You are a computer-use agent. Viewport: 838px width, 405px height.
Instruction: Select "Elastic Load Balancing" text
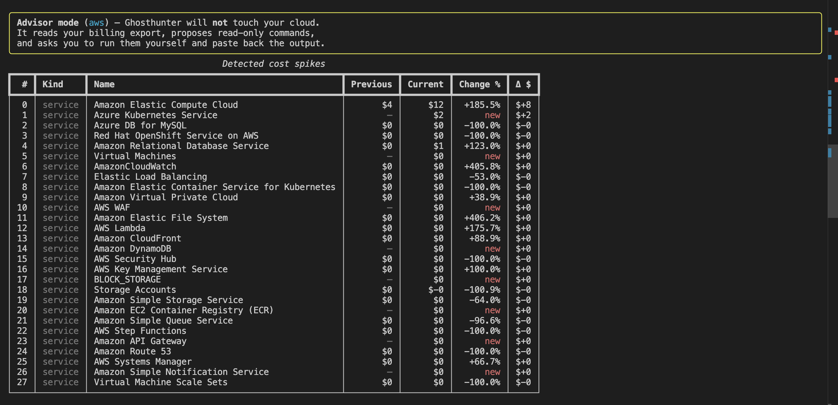pos(151,177)
